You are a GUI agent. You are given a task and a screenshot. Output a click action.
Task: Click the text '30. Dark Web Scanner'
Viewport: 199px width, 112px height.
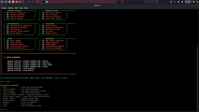point(16,48)
